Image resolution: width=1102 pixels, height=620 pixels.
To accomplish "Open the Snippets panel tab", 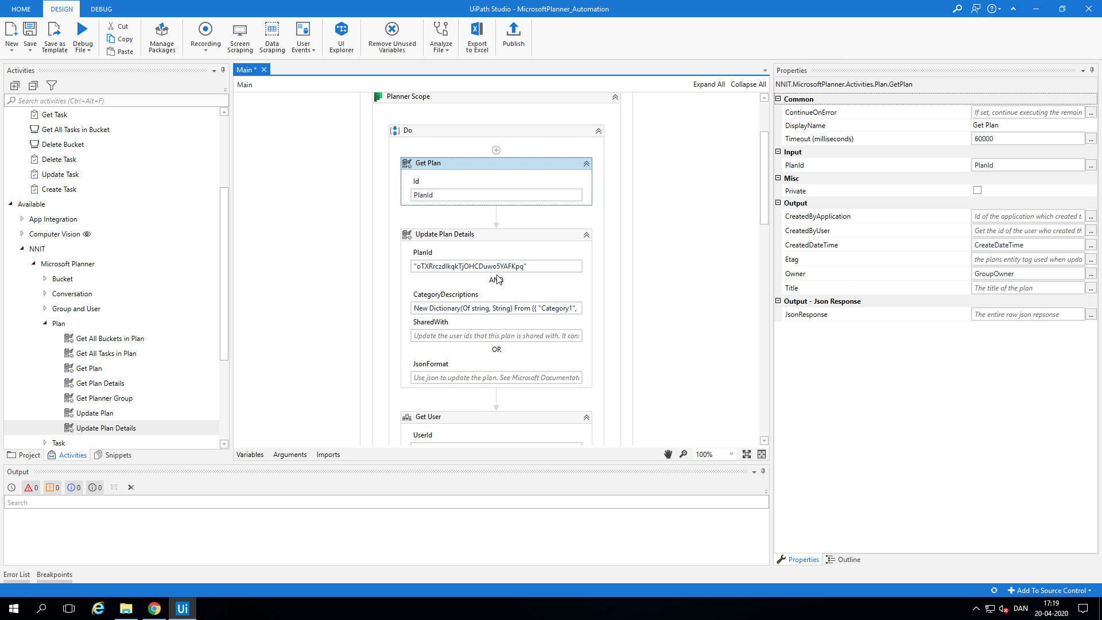I will coord(113,455).
